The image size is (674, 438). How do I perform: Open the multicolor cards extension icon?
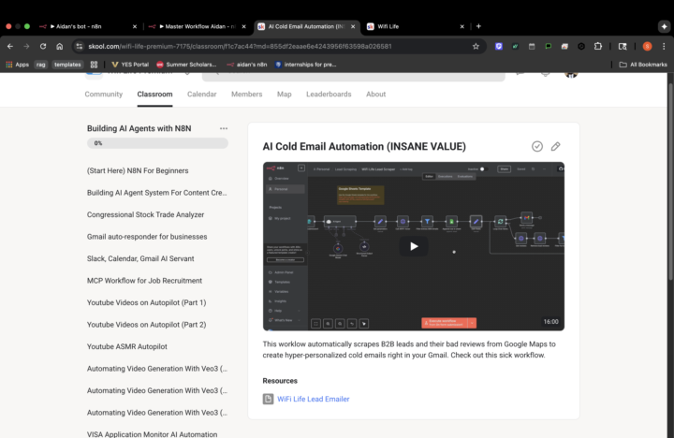click(564, 47)
